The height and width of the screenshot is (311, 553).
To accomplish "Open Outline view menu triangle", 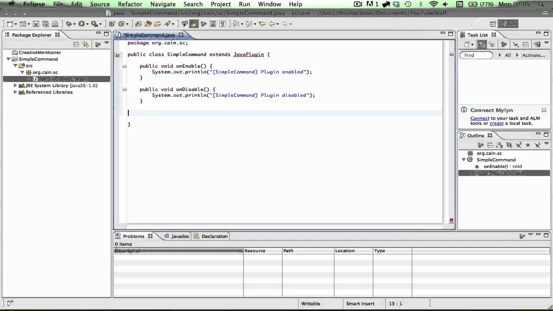I will click(547, 143).
